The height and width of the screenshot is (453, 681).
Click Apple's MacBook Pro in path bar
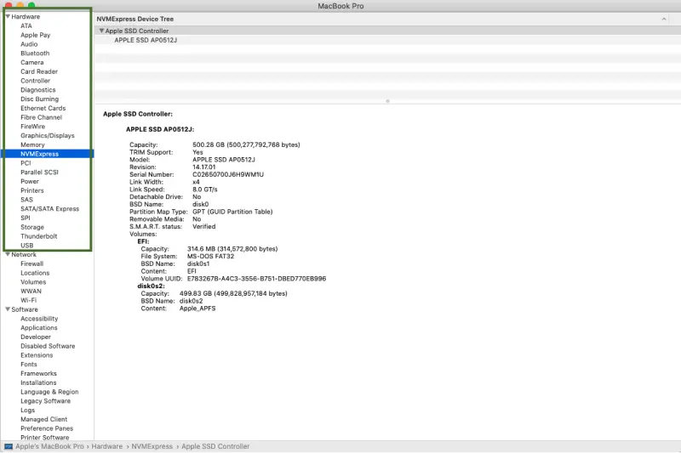point(49,446)
